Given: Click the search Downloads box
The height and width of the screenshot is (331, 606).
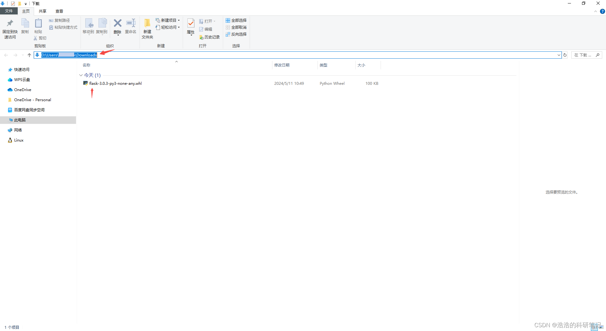Looking at the screenshot, I should (586, 55).
